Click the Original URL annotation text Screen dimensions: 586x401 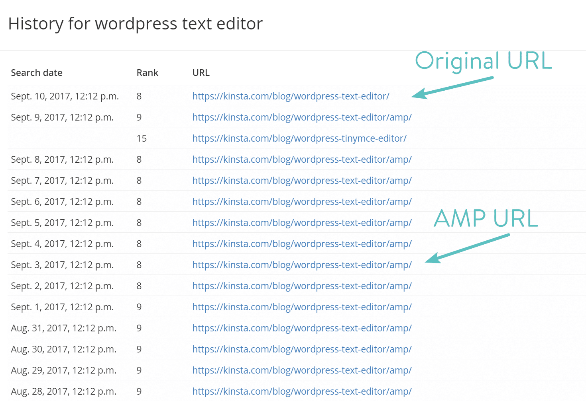pos(483,61)
